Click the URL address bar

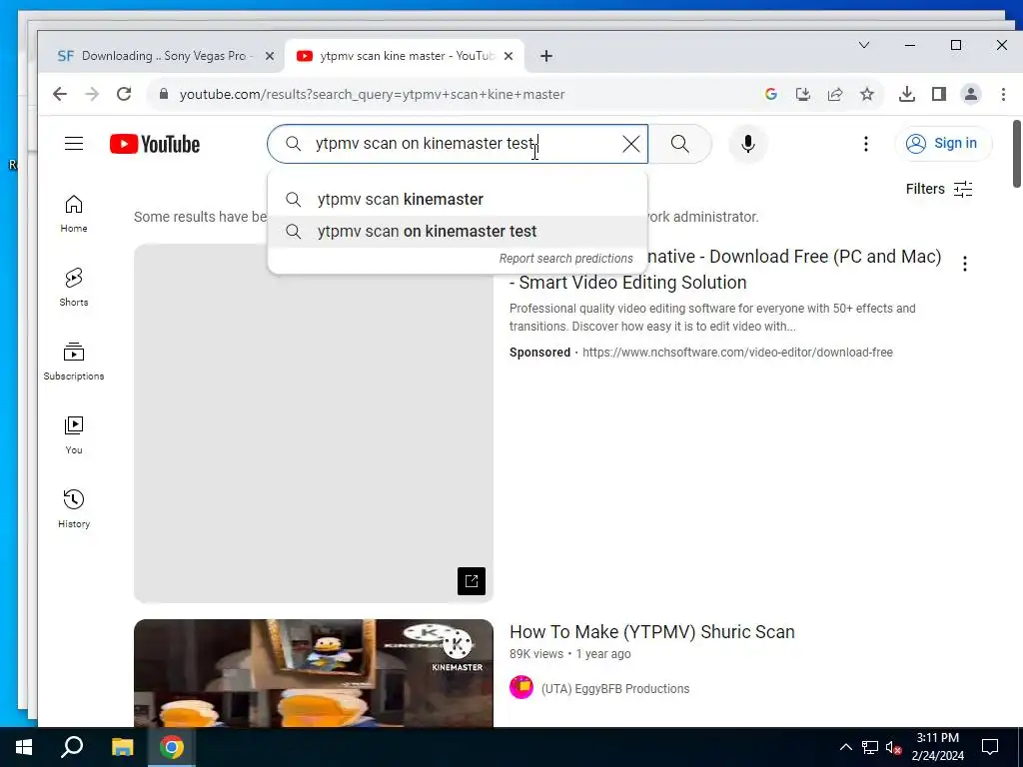pyautogui.click(x=457, y=94)
